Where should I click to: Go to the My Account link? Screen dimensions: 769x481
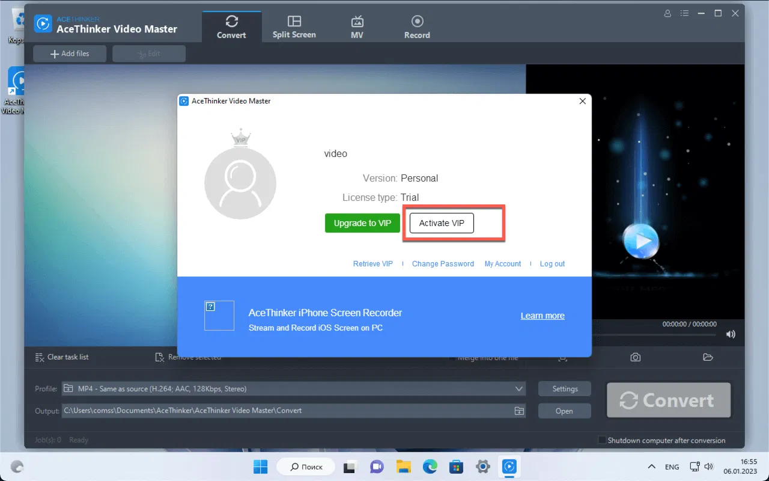pos(503,264)
